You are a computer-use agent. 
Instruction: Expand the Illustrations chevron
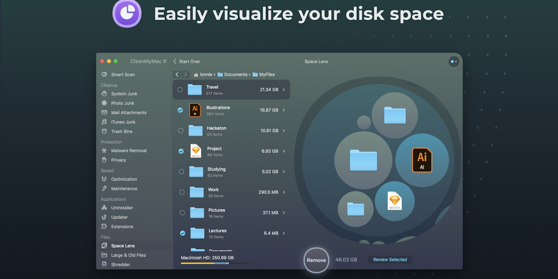point(283,110)
